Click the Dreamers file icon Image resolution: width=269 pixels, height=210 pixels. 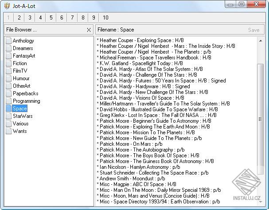(8, 48)
